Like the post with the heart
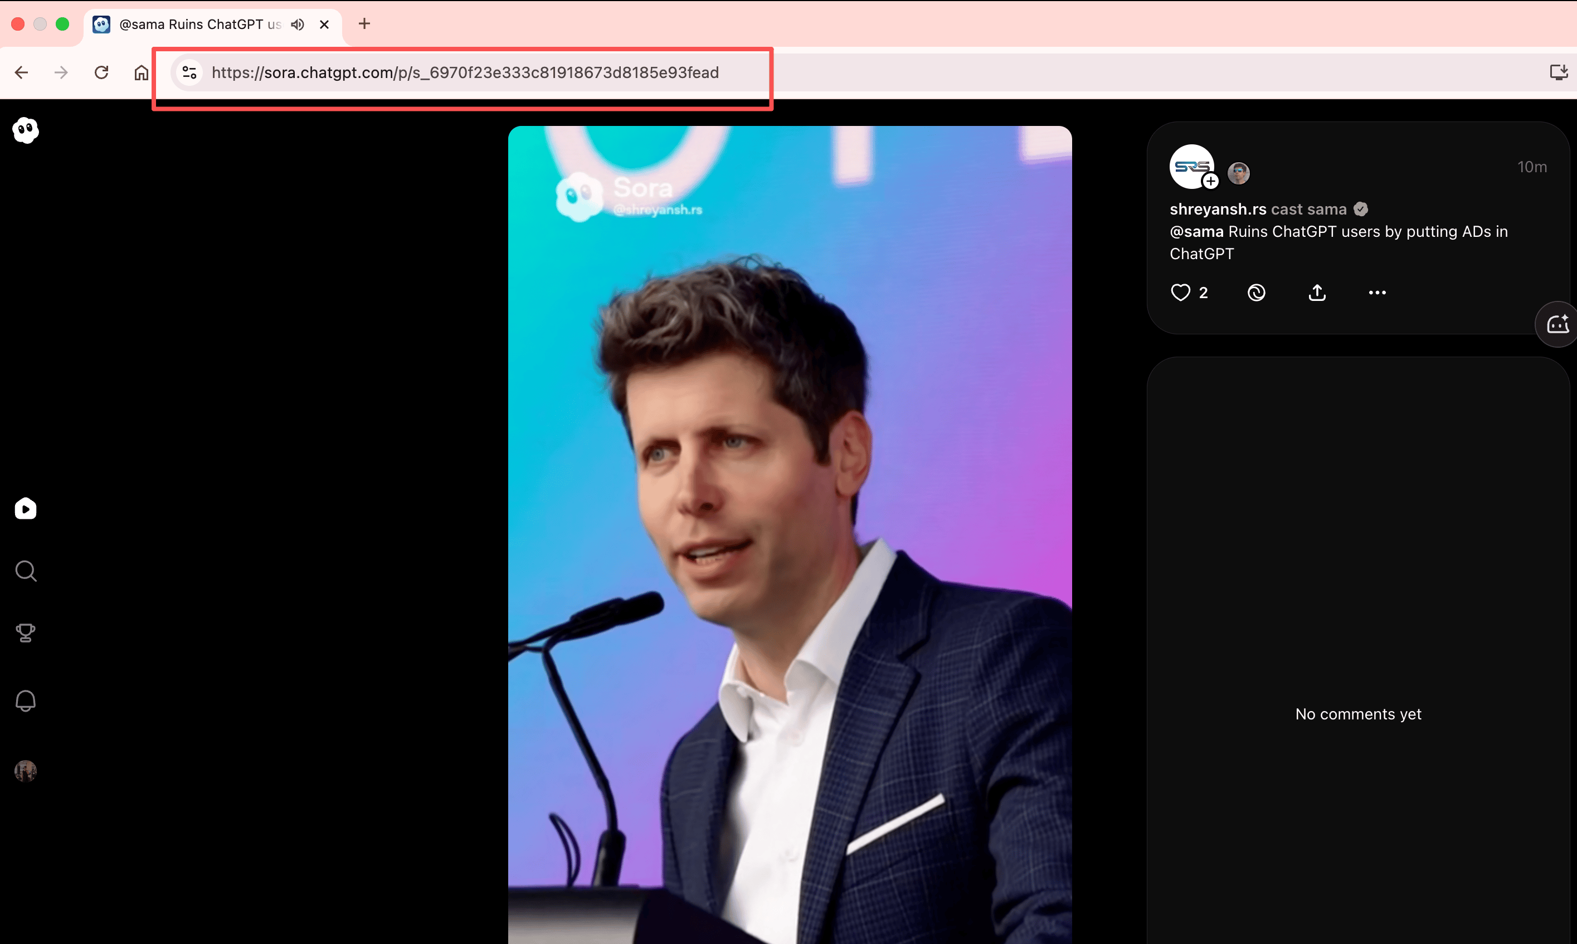This screenshot has width=1577, height=944. tap(1181, 293)
